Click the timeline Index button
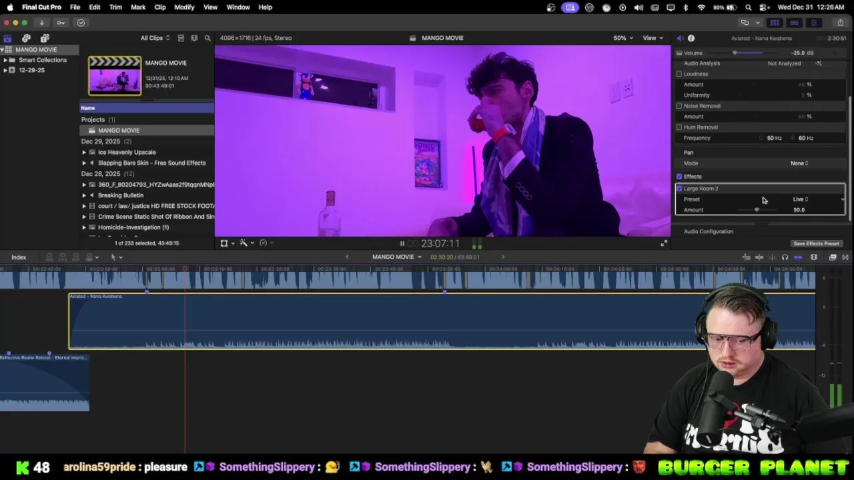The image size is (854, 480). (x=19, y=257)
